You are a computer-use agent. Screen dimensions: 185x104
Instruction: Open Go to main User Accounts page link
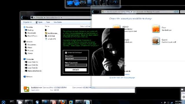click(122, 78)
